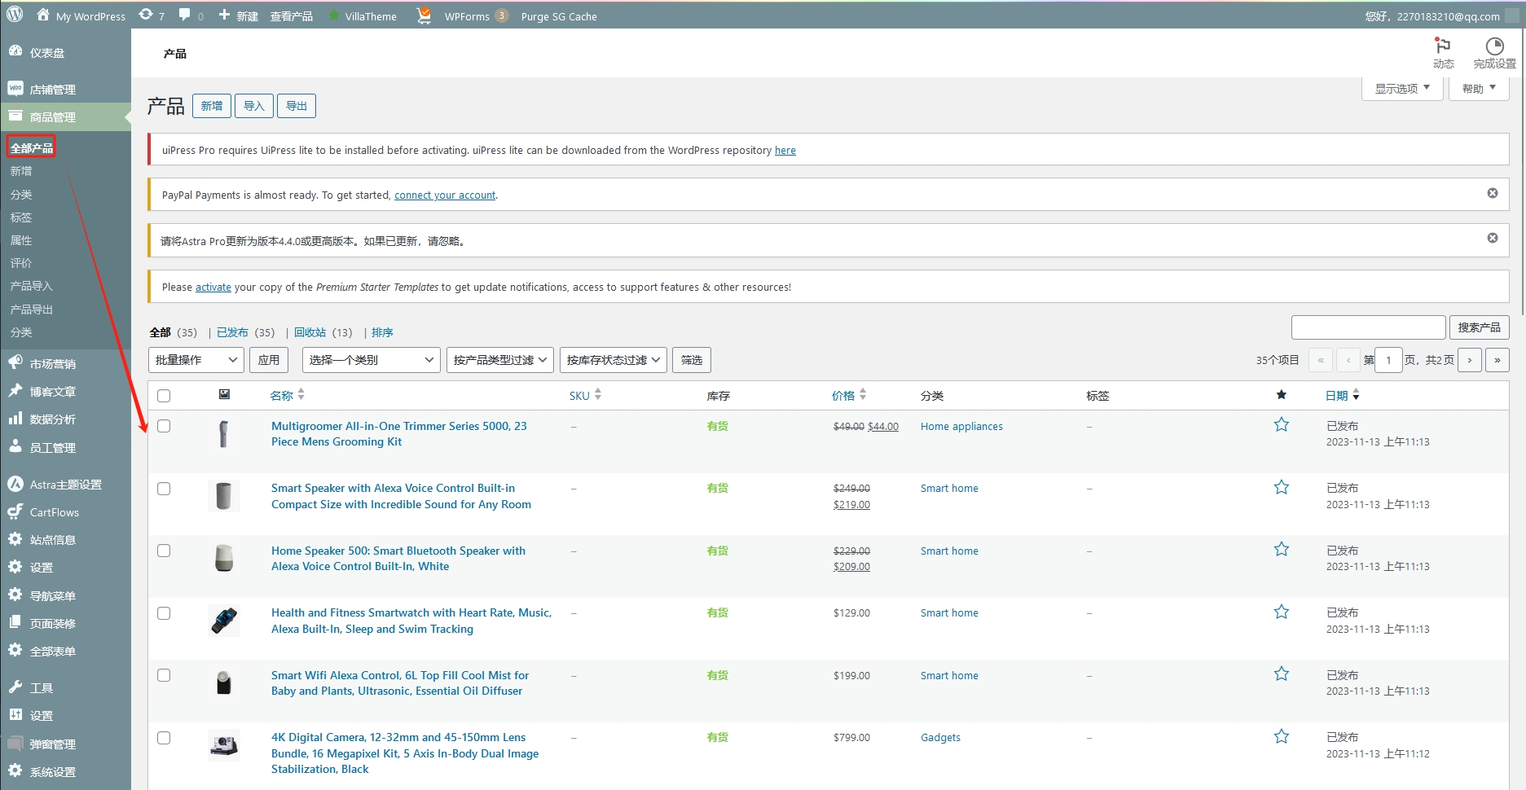Open 全部产品 submenu item

pos(32,147)
